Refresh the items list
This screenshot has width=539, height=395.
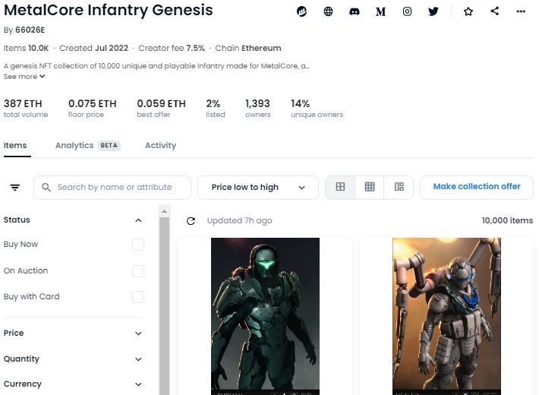[x=191, y=221]
